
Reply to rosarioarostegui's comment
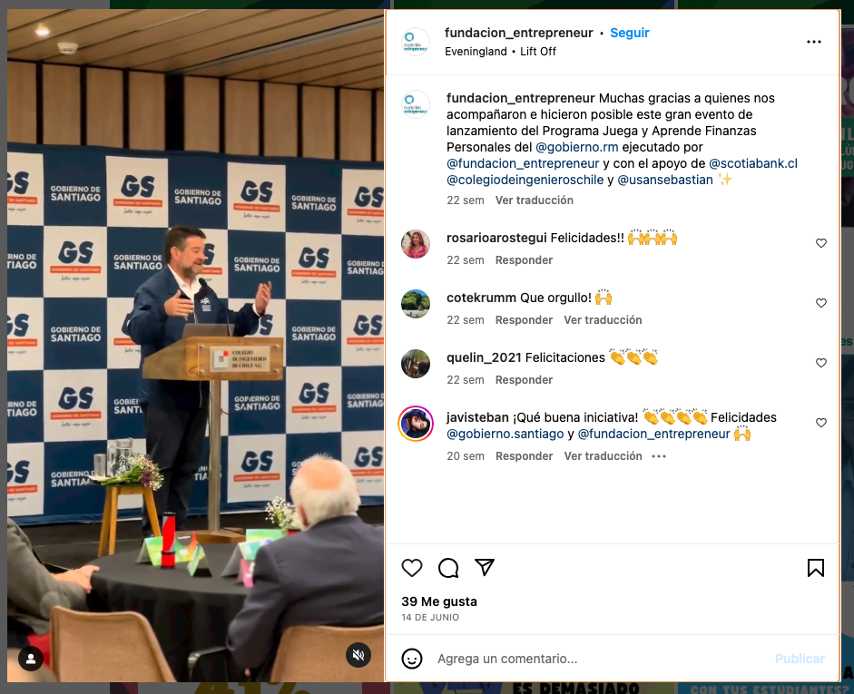524,260
